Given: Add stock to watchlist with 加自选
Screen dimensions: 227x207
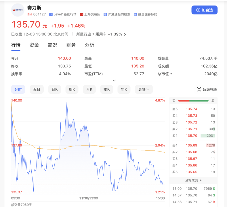Looking at the screenshot, I should 205,10.
